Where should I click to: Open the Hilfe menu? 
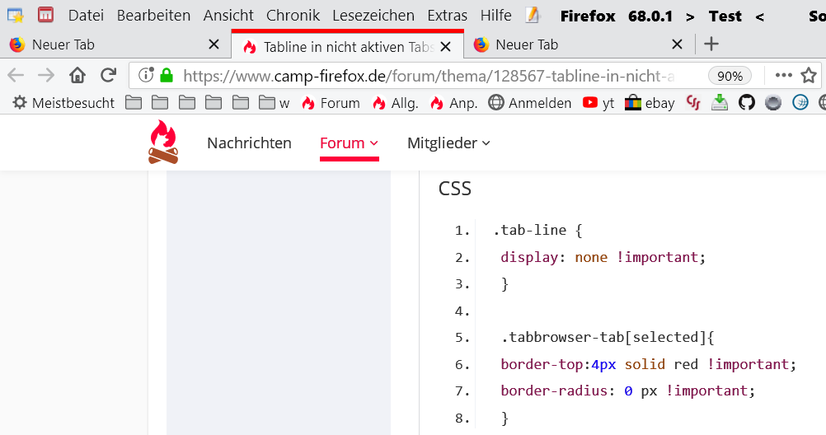pos(495,16)
